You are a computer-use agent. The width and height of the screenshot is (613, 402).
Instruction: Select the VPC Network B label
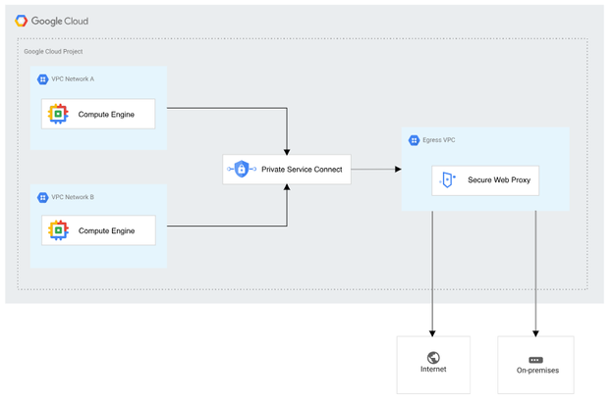coord(73,197)
